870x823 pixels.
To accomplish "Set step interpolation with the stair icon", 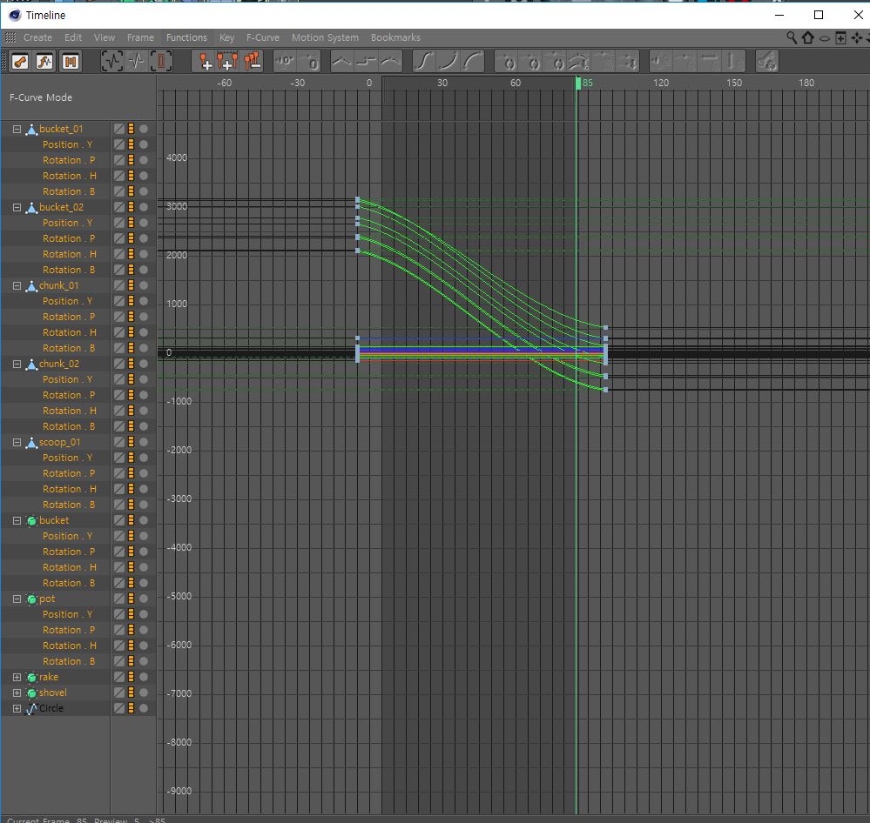I will point(366,62).
